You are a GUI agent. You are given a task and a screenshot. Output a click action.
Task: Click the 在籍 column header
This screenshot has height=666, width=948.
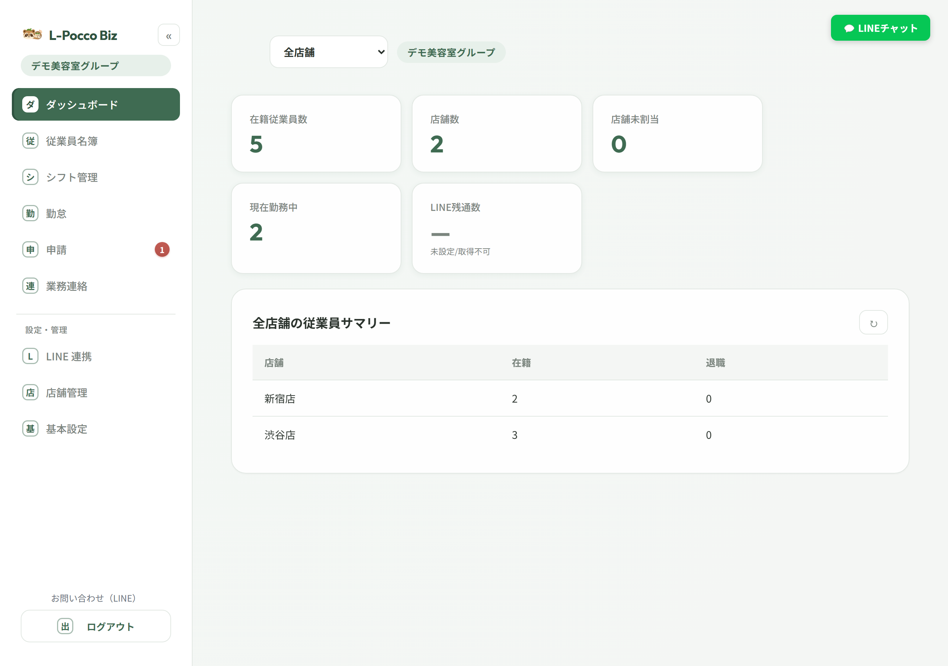[x=521, y=363]
